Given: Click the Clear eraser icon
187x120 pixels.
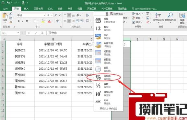Looking at the screenshot, I should [148, 22].
